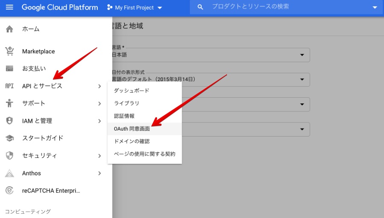Expand the セキュリティ chevron
The height and width of the screenshot is (218, 384).
pyautogui.click(x=99, y=156)
